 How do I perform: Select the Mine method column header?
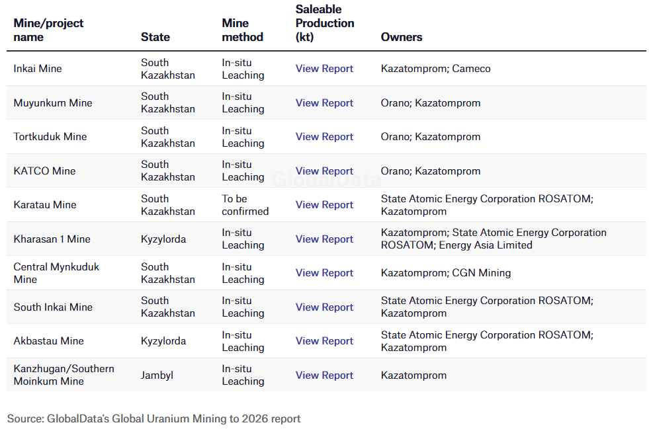click(x=243, y=30)
